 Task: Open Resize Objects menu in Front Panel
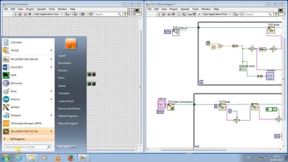click(x=84, y=14)
